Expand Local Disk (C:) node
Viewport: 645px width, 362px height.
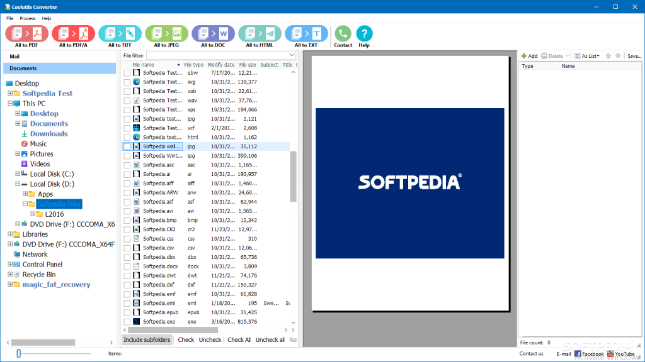point(18,174)
